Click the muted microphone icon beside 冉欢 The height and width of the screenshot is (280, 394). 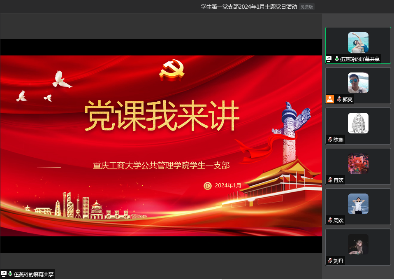coord(330,180)
